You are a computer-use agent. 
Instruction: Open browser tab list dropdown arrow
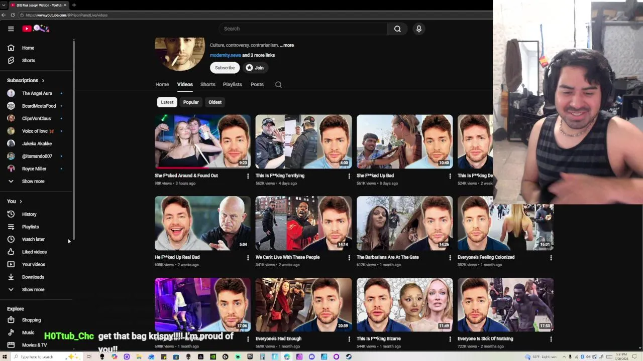click(4, 5)
